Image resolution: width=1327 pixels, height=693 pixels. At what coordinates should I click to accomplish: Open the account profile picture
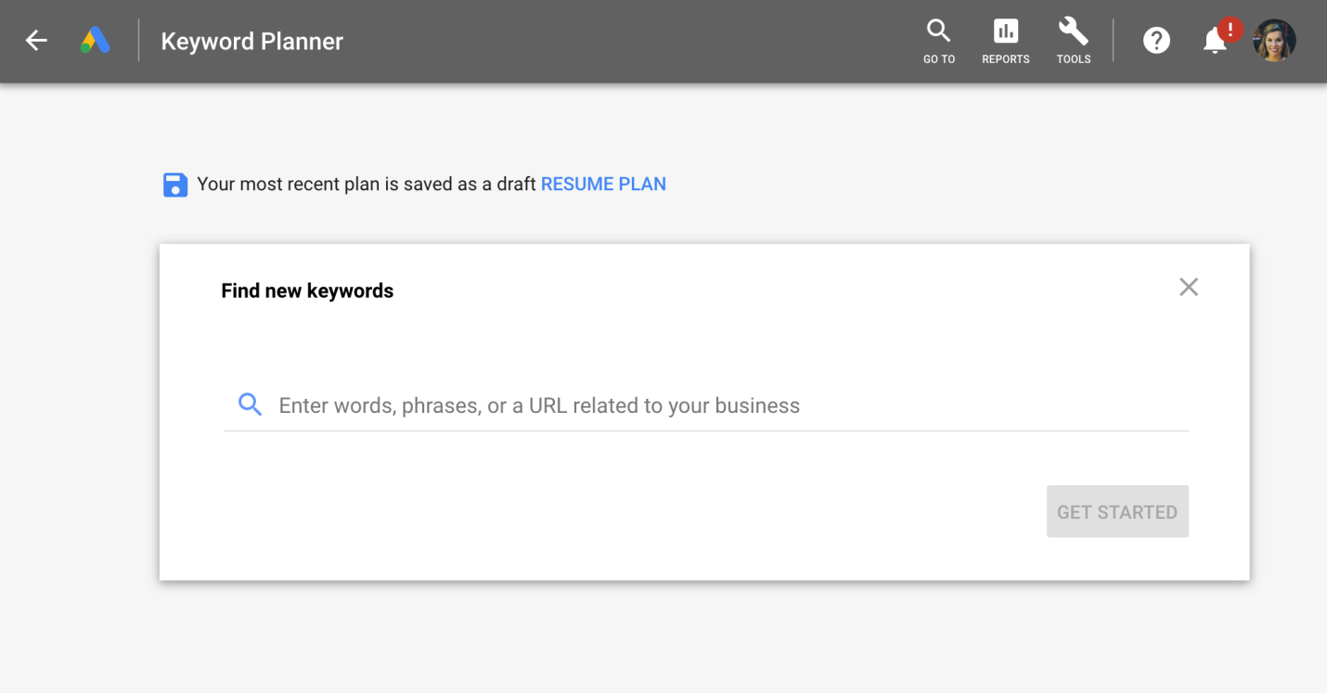[1274, 41]
